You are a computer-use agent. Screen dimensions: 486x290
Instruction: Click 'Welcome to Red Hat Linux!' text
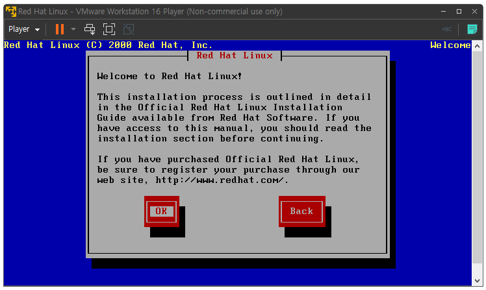tap(169, 76)
